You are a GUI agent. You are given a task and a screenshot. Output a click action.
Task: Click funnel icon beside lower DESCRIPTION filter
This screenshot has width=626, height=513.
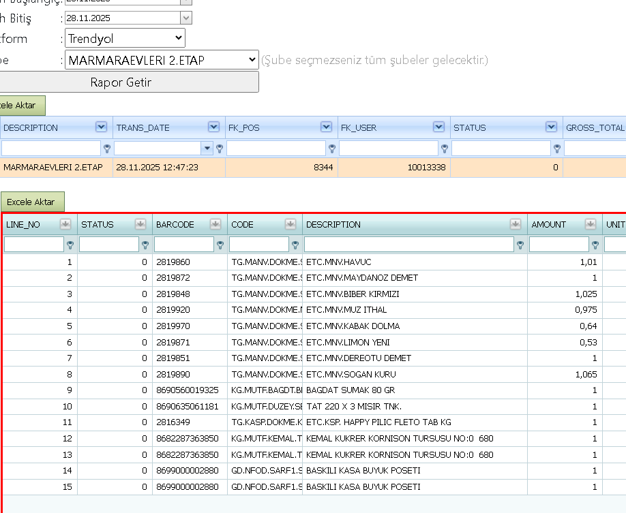point(520,245)
